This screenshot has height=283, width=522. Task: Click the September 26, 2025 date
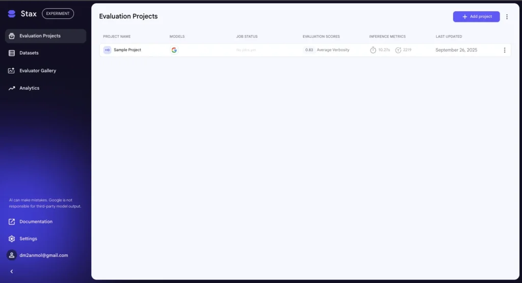[456, 50]
